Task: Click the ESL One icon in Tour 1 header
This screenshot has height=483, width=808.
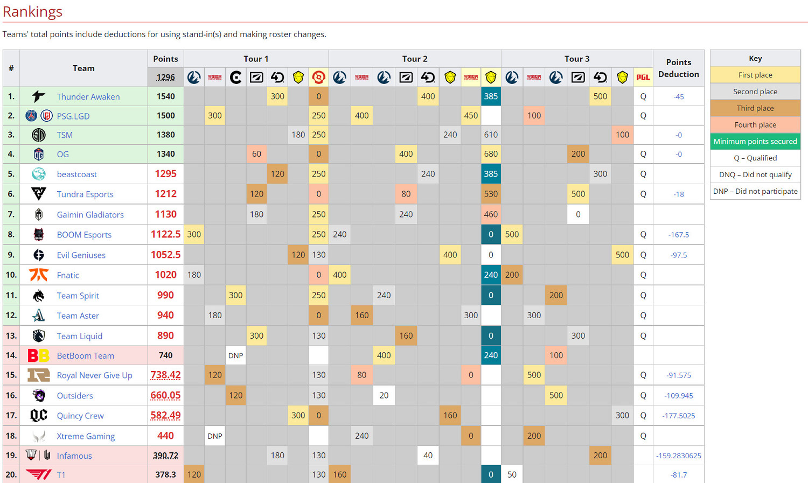Action: tap(194, 76)
